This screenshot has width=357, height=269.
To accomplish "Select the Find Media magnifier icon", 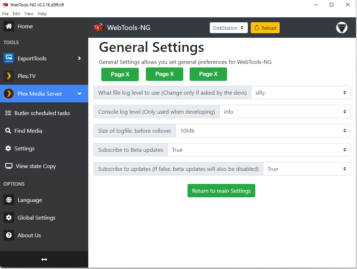I will point(8,131).
